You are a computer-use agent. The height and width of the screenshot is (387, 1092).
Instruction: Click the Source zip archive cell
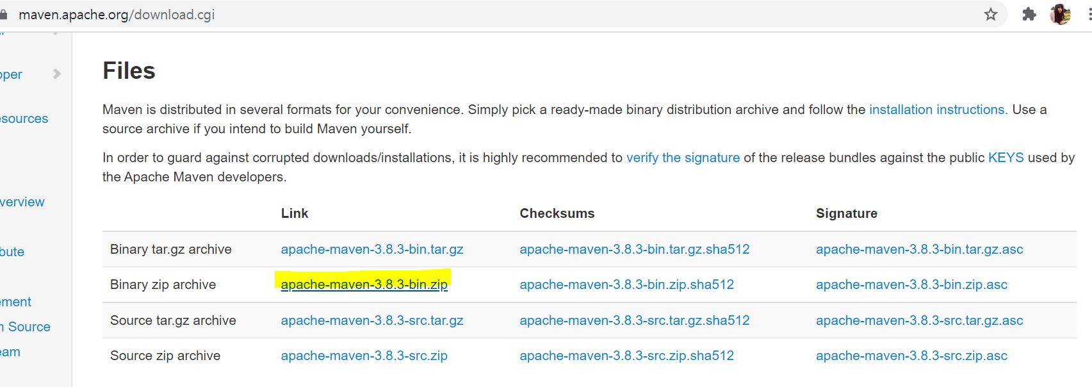pos(165,356)
